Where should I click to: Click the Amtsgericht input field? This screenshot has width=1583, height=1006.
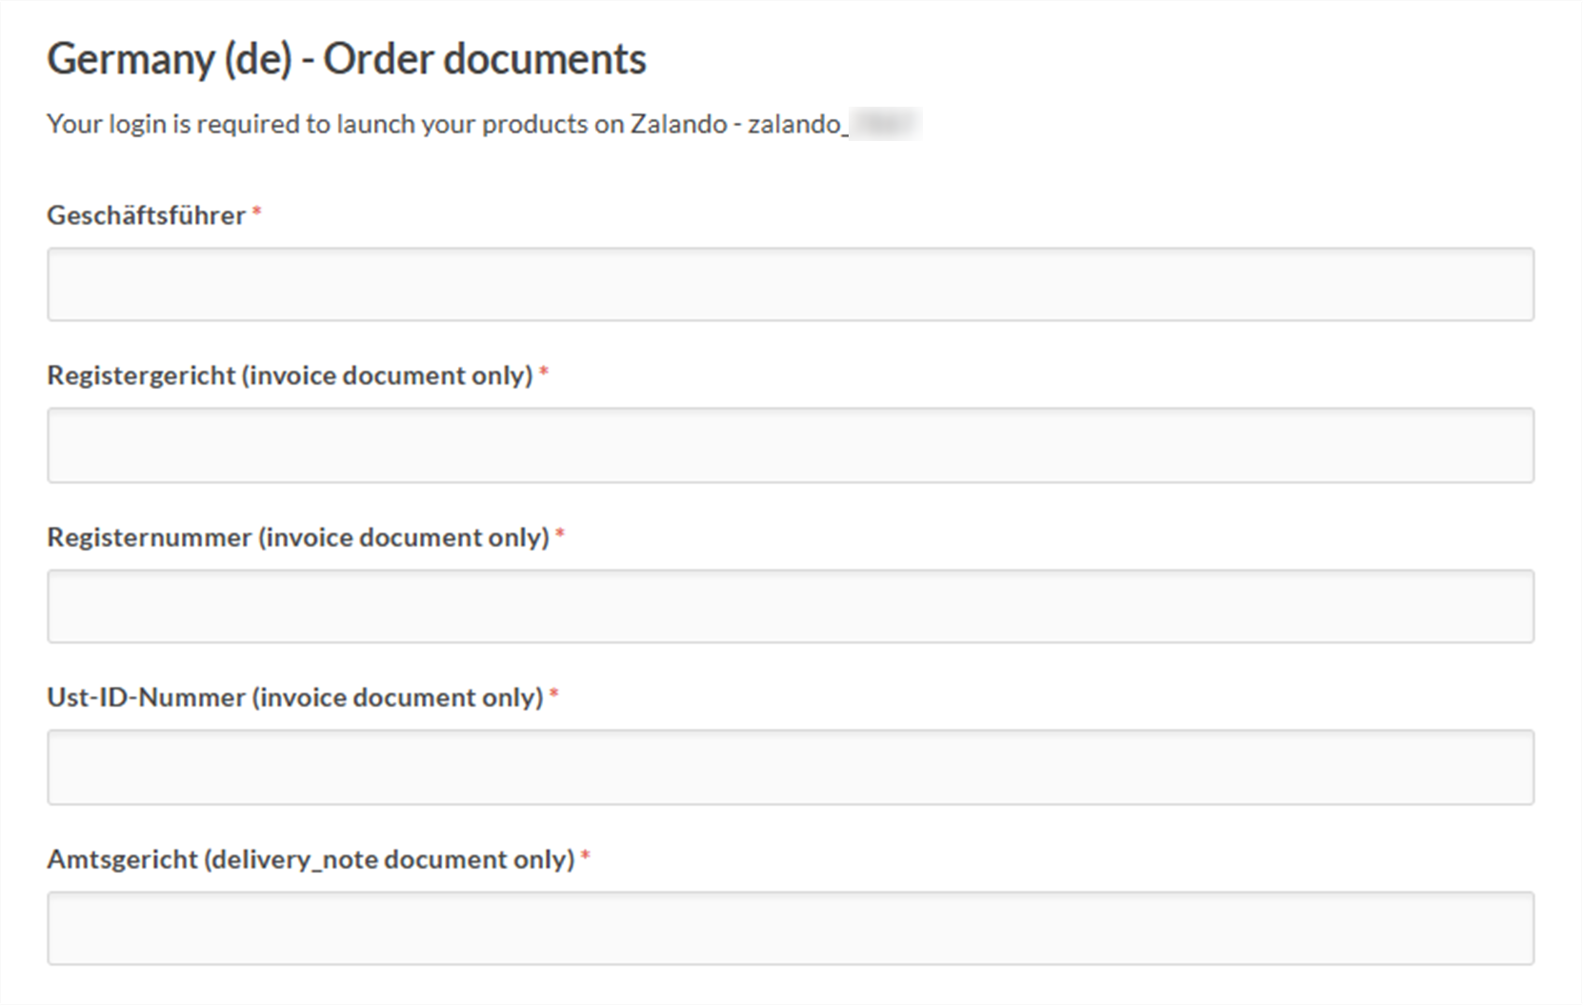tap(791, 926)
